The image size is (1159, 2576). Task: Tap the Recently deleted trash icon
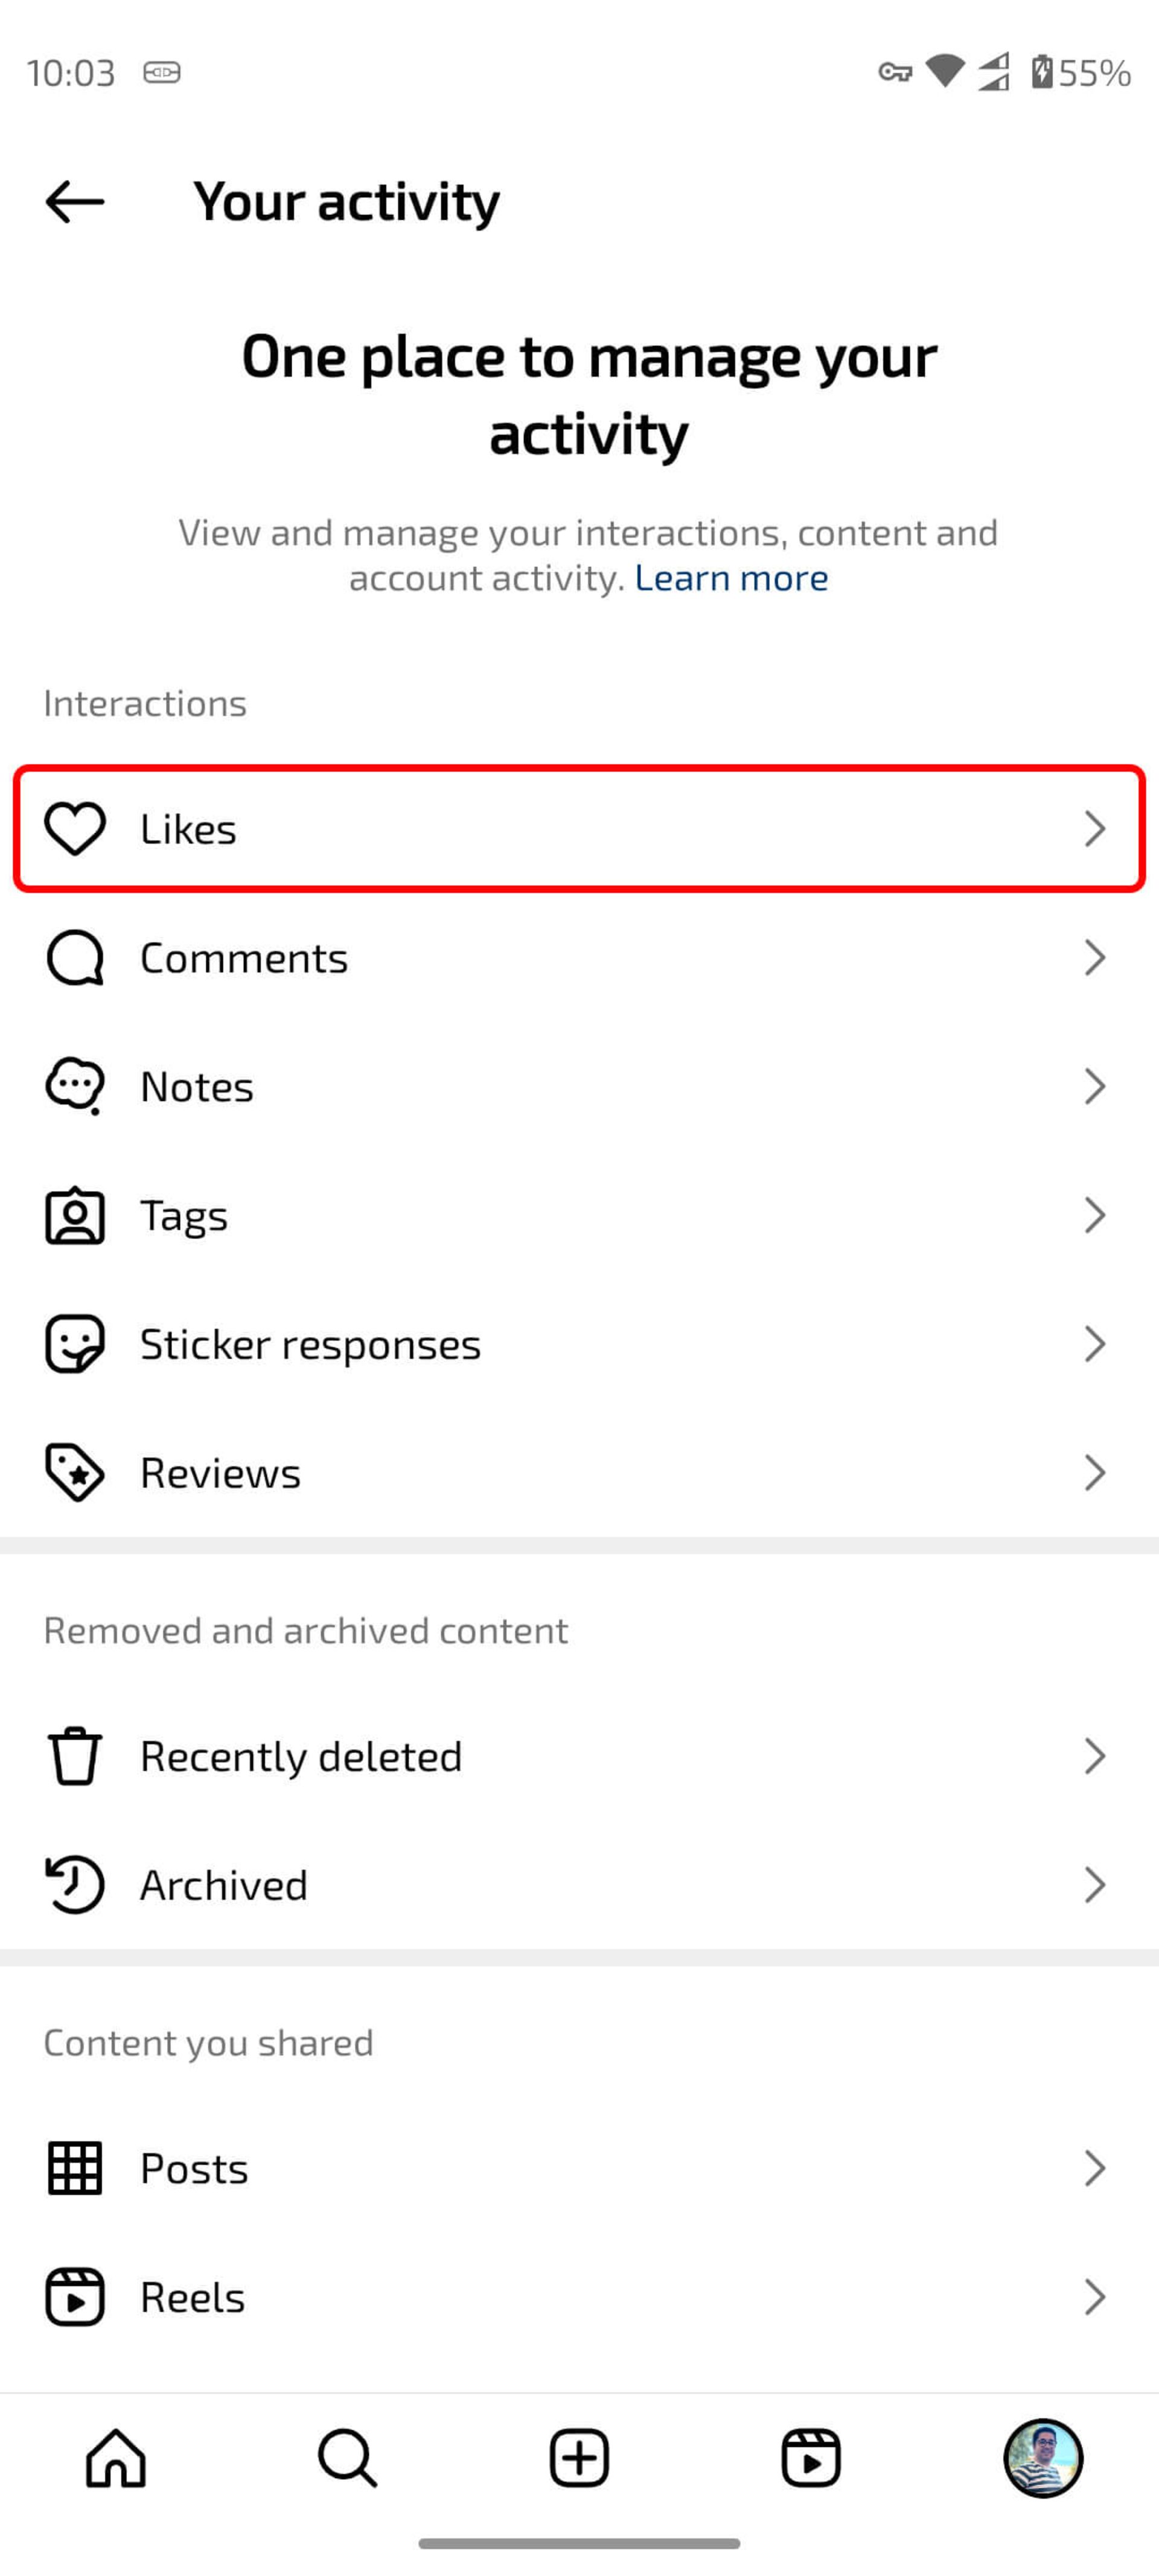pos(75,1757)
